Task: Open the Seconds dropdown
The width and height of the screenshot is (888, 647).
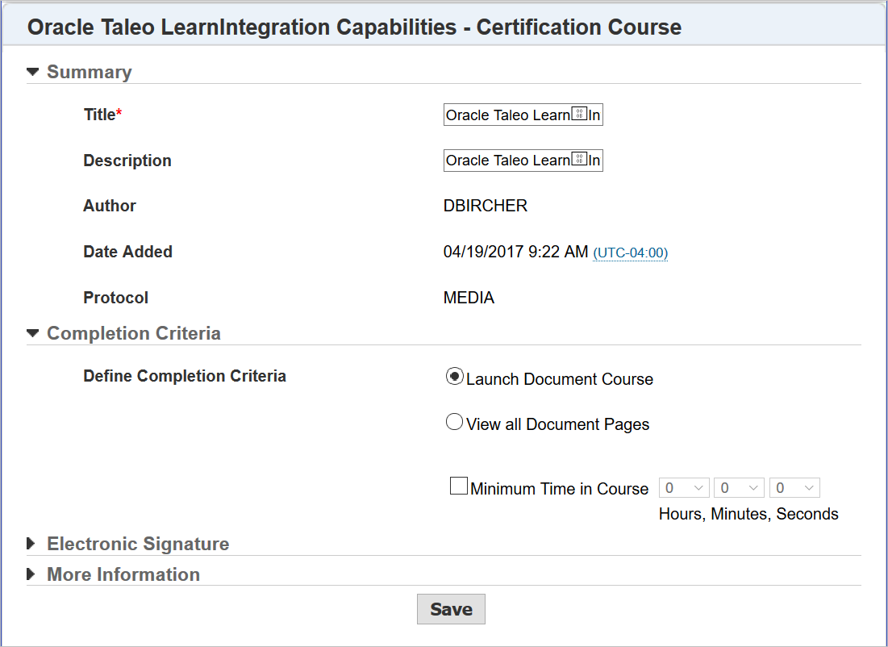Action: tap(794, 488)
